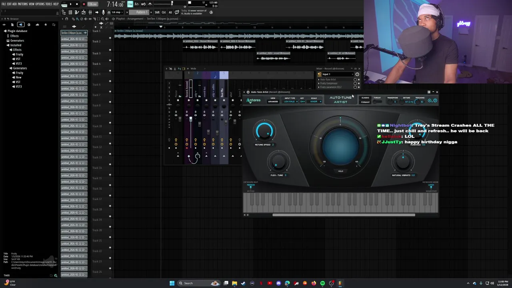Click the transport Play button
This screenshot has height=288, width=512.
pyautogui.click(x=70, y=4)
